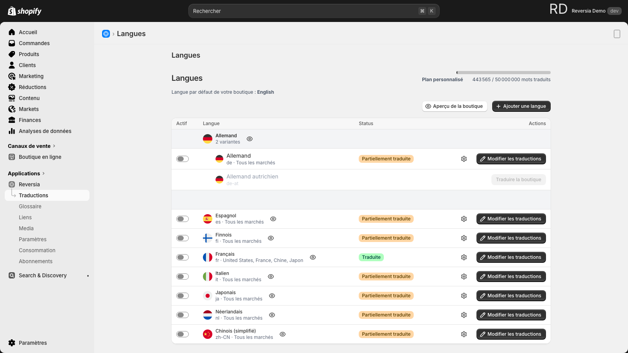Open the Marketing target icon
The image size is (628, 353).
pyautogui.click(x=12, y=76)
